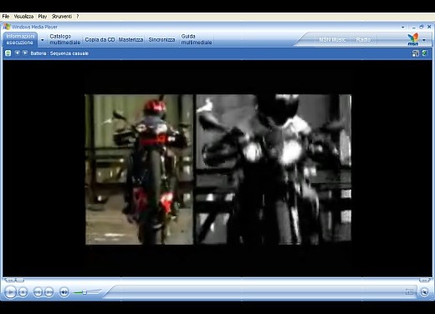
Task: Expand dropdown arrow beside the MSN logo
Action: (424, 40)
